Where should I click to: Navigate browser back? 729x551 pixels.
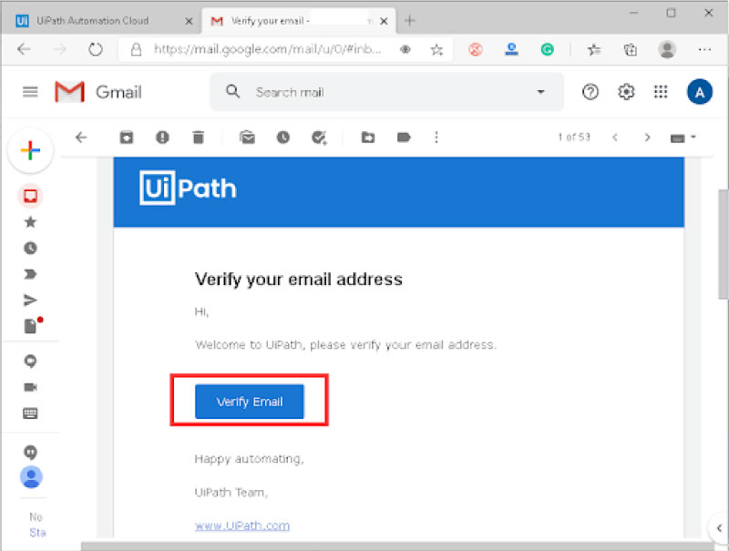24,49
